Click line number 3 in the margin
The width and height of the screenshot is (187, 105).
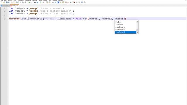(5, 14)
